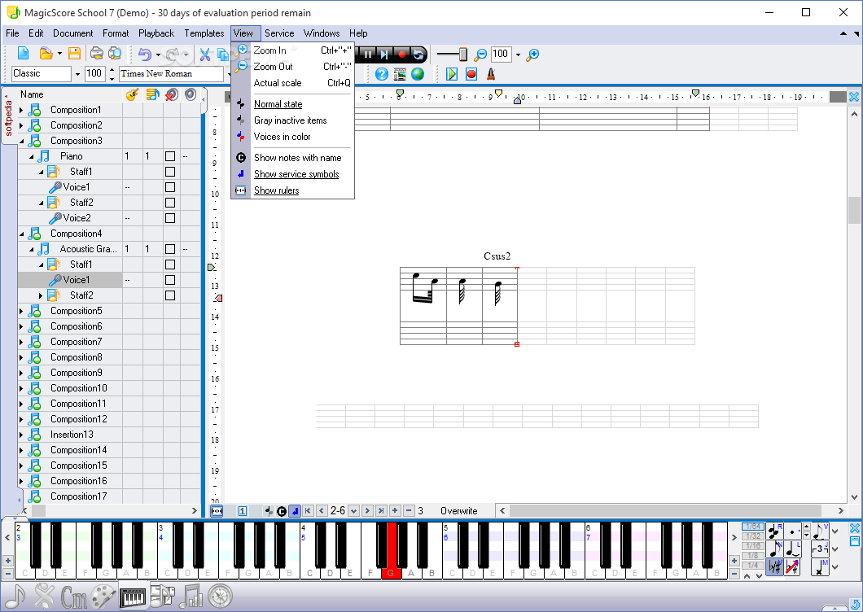Select the 1/4 note duration button

[753, 566]
